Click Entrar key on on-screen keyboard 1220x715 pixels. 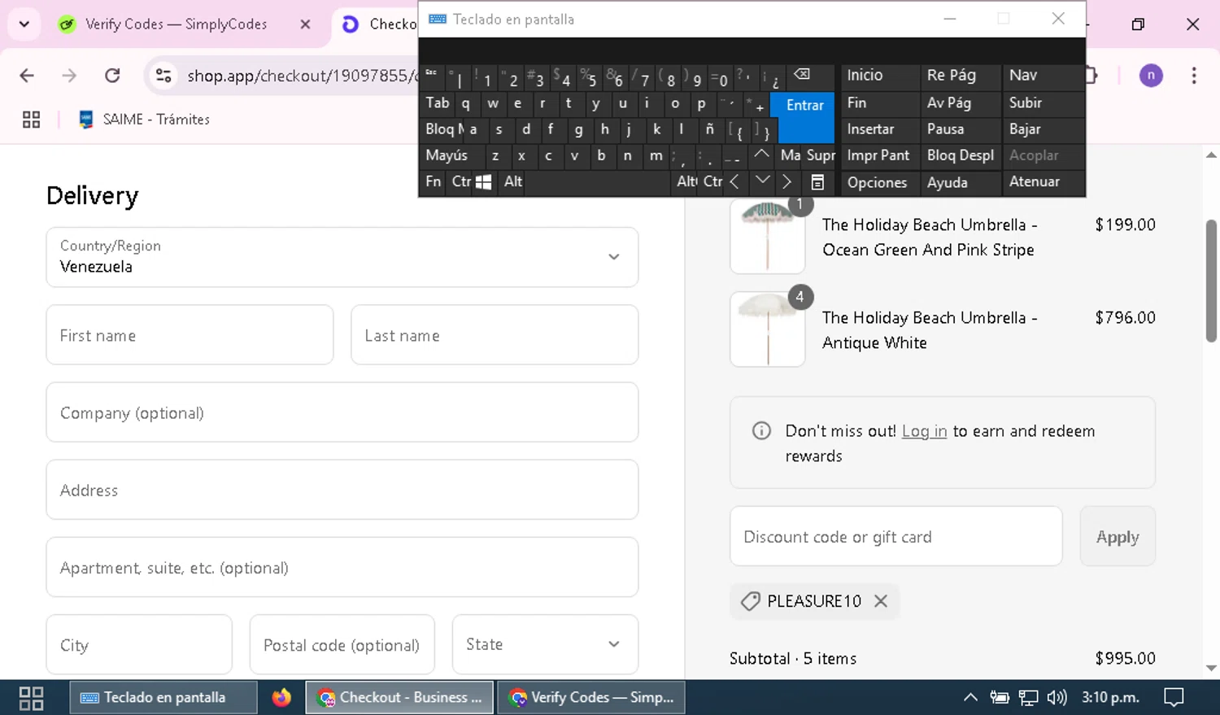click(804, 116)
